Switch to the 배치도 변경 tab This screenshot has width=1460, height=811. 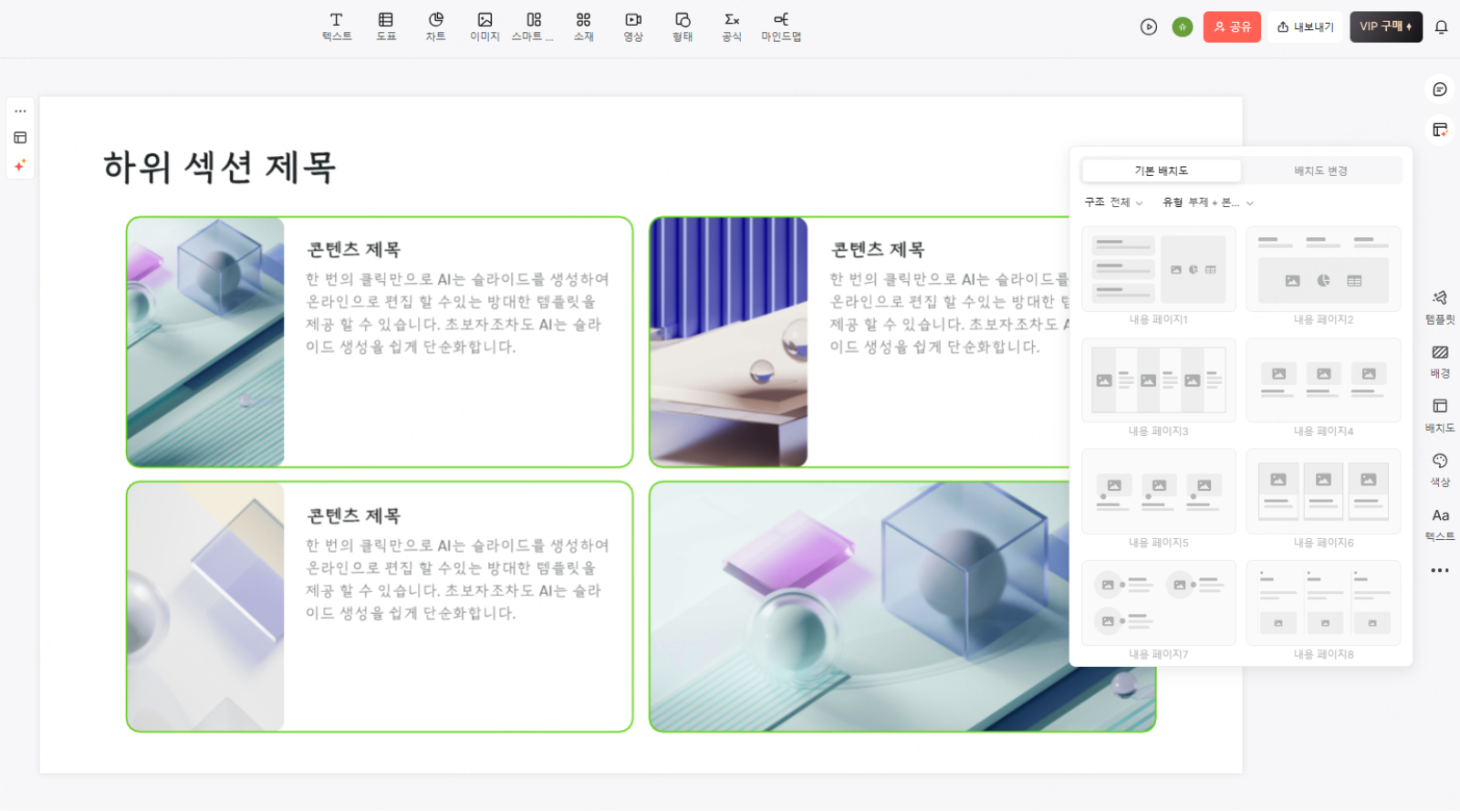tap(1320, 171)
